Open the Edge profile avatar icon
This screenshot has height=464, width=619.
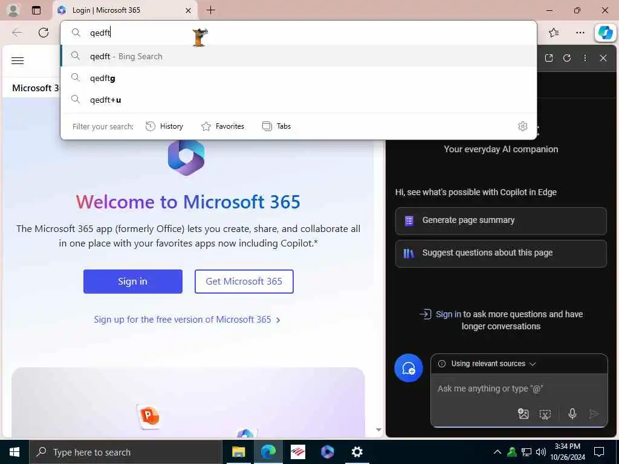[13, 10]
